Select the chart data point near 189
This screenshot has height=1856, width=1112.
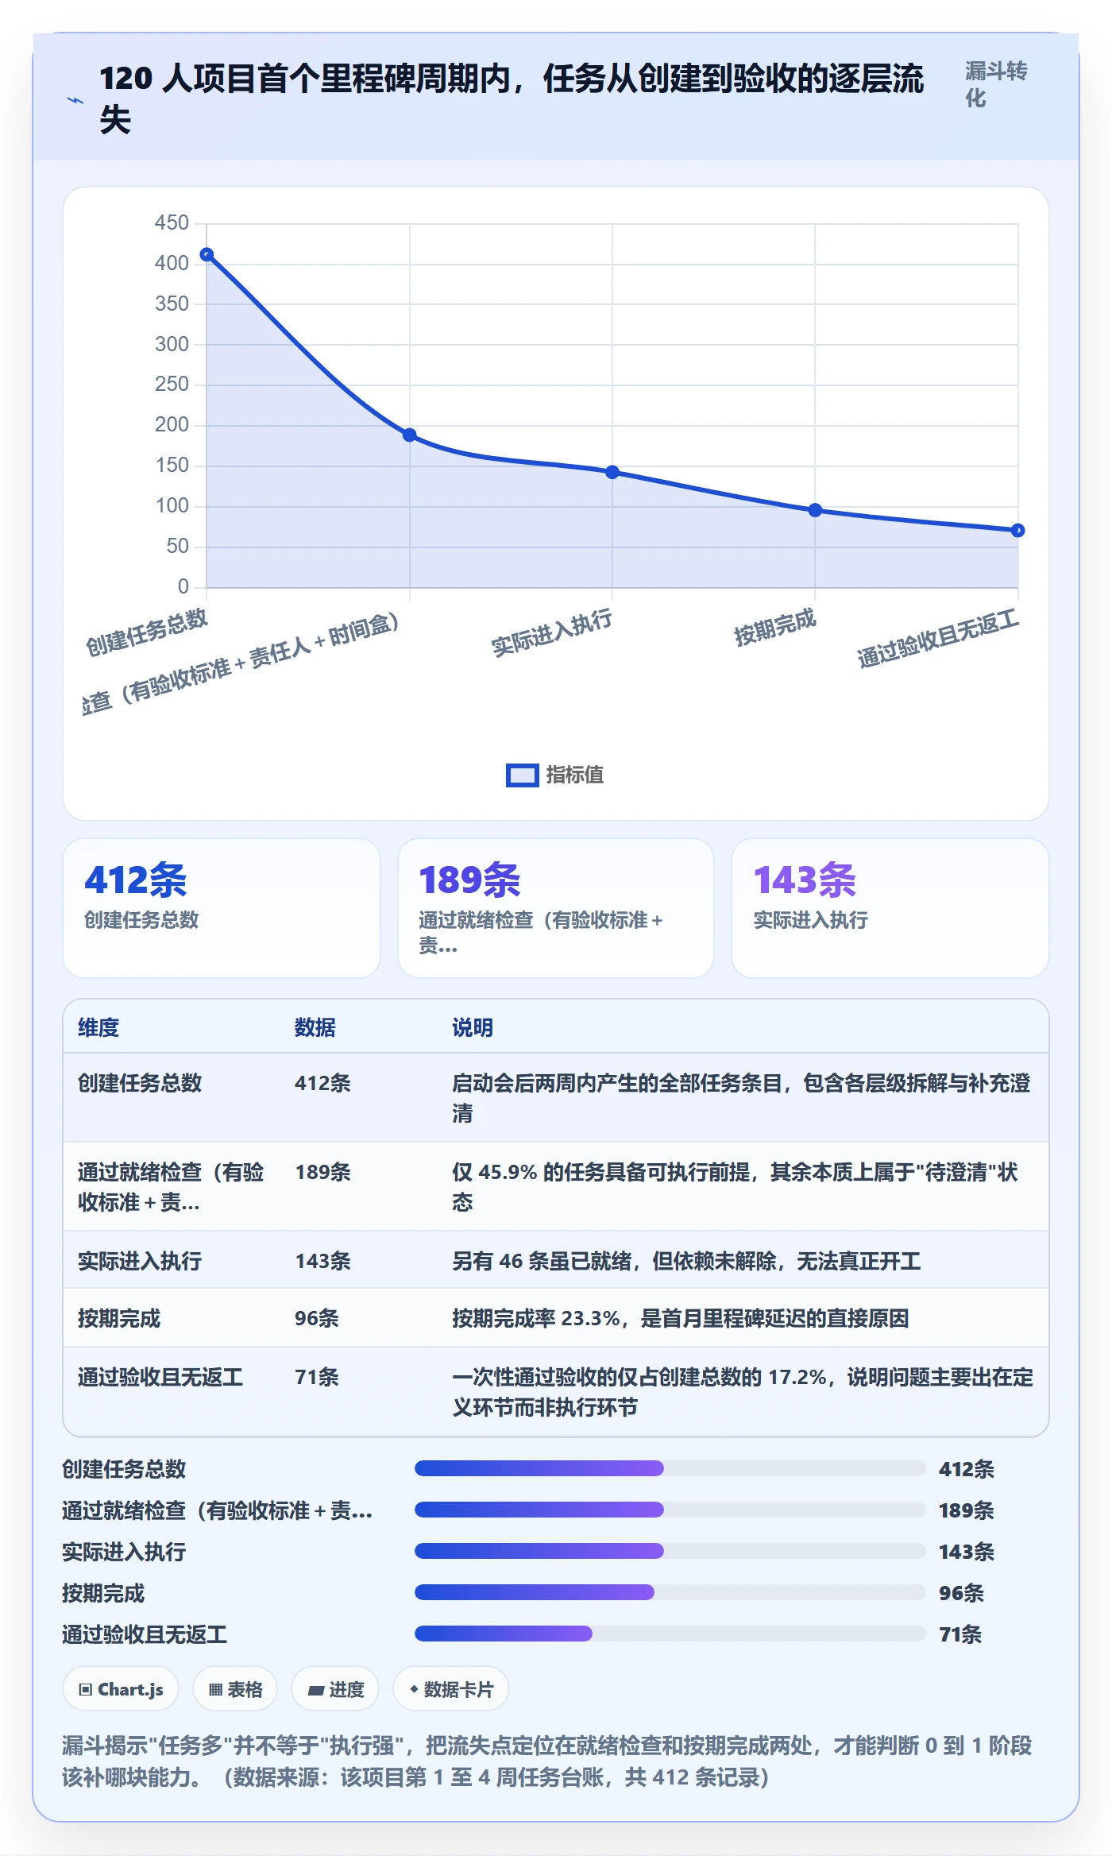click(410, 435)
